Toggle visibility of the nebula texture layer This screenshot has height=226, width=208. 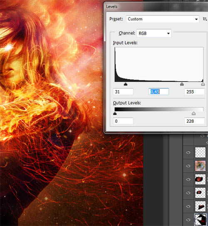[188, 166]
